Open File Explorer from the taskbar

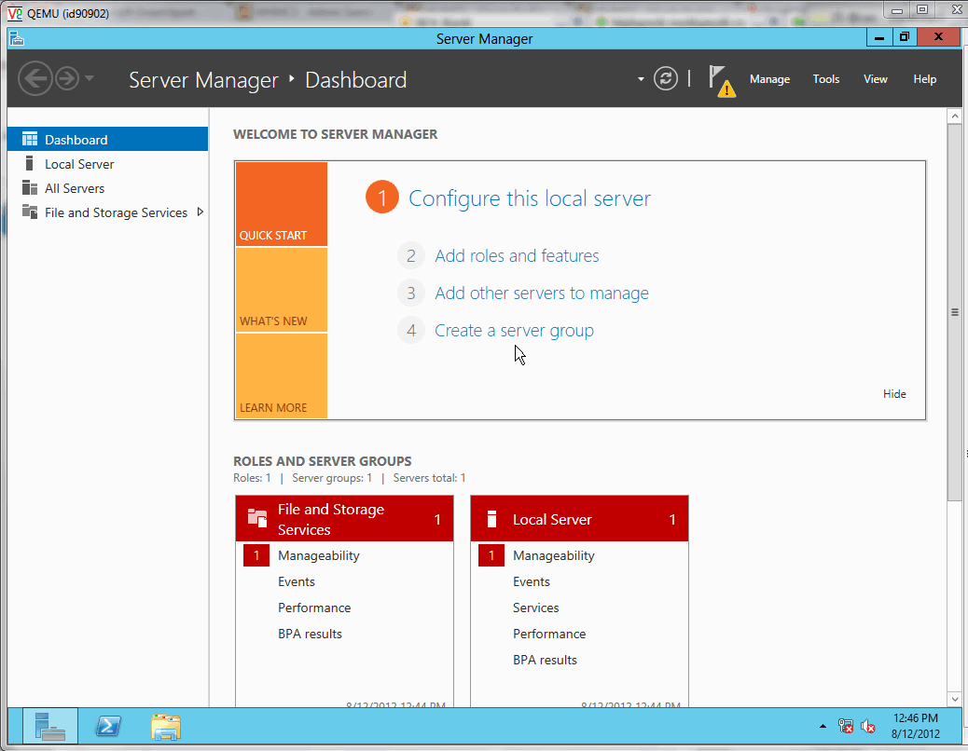(165, 727)
